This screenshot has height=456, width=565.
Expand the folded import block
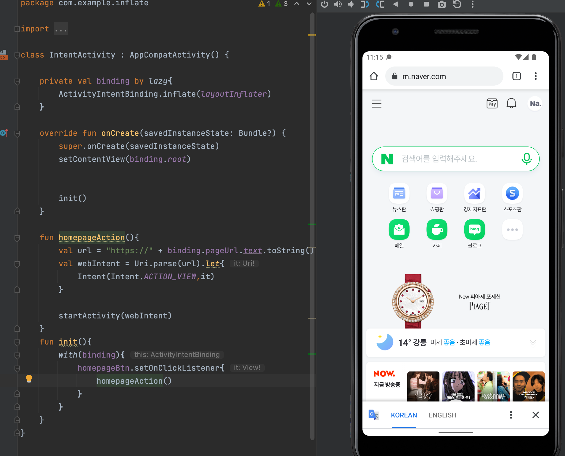pos(17,29)
